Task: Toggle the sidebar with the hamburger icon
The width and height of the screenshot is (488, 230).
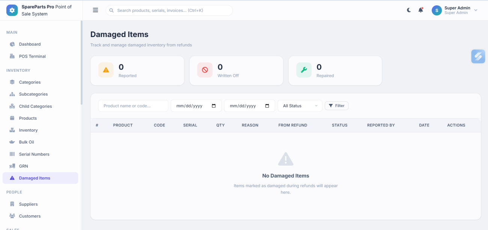Action: (x=95, y=10)
